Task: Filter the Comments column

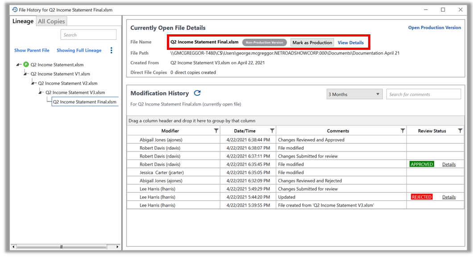Action: click(x=402, y=131)
